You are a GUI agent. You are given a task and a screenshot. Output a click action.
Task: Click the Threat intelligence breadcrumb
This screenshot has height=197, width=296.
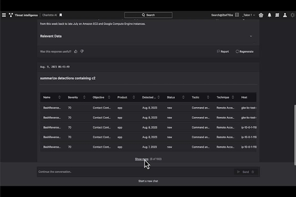(x=26, y=15)
